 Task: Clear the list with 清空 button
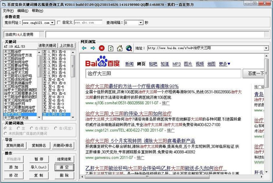(64, 167)
